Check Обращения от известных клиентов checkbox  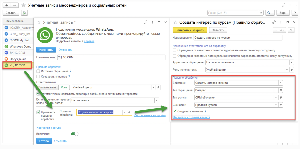(175, 50)
